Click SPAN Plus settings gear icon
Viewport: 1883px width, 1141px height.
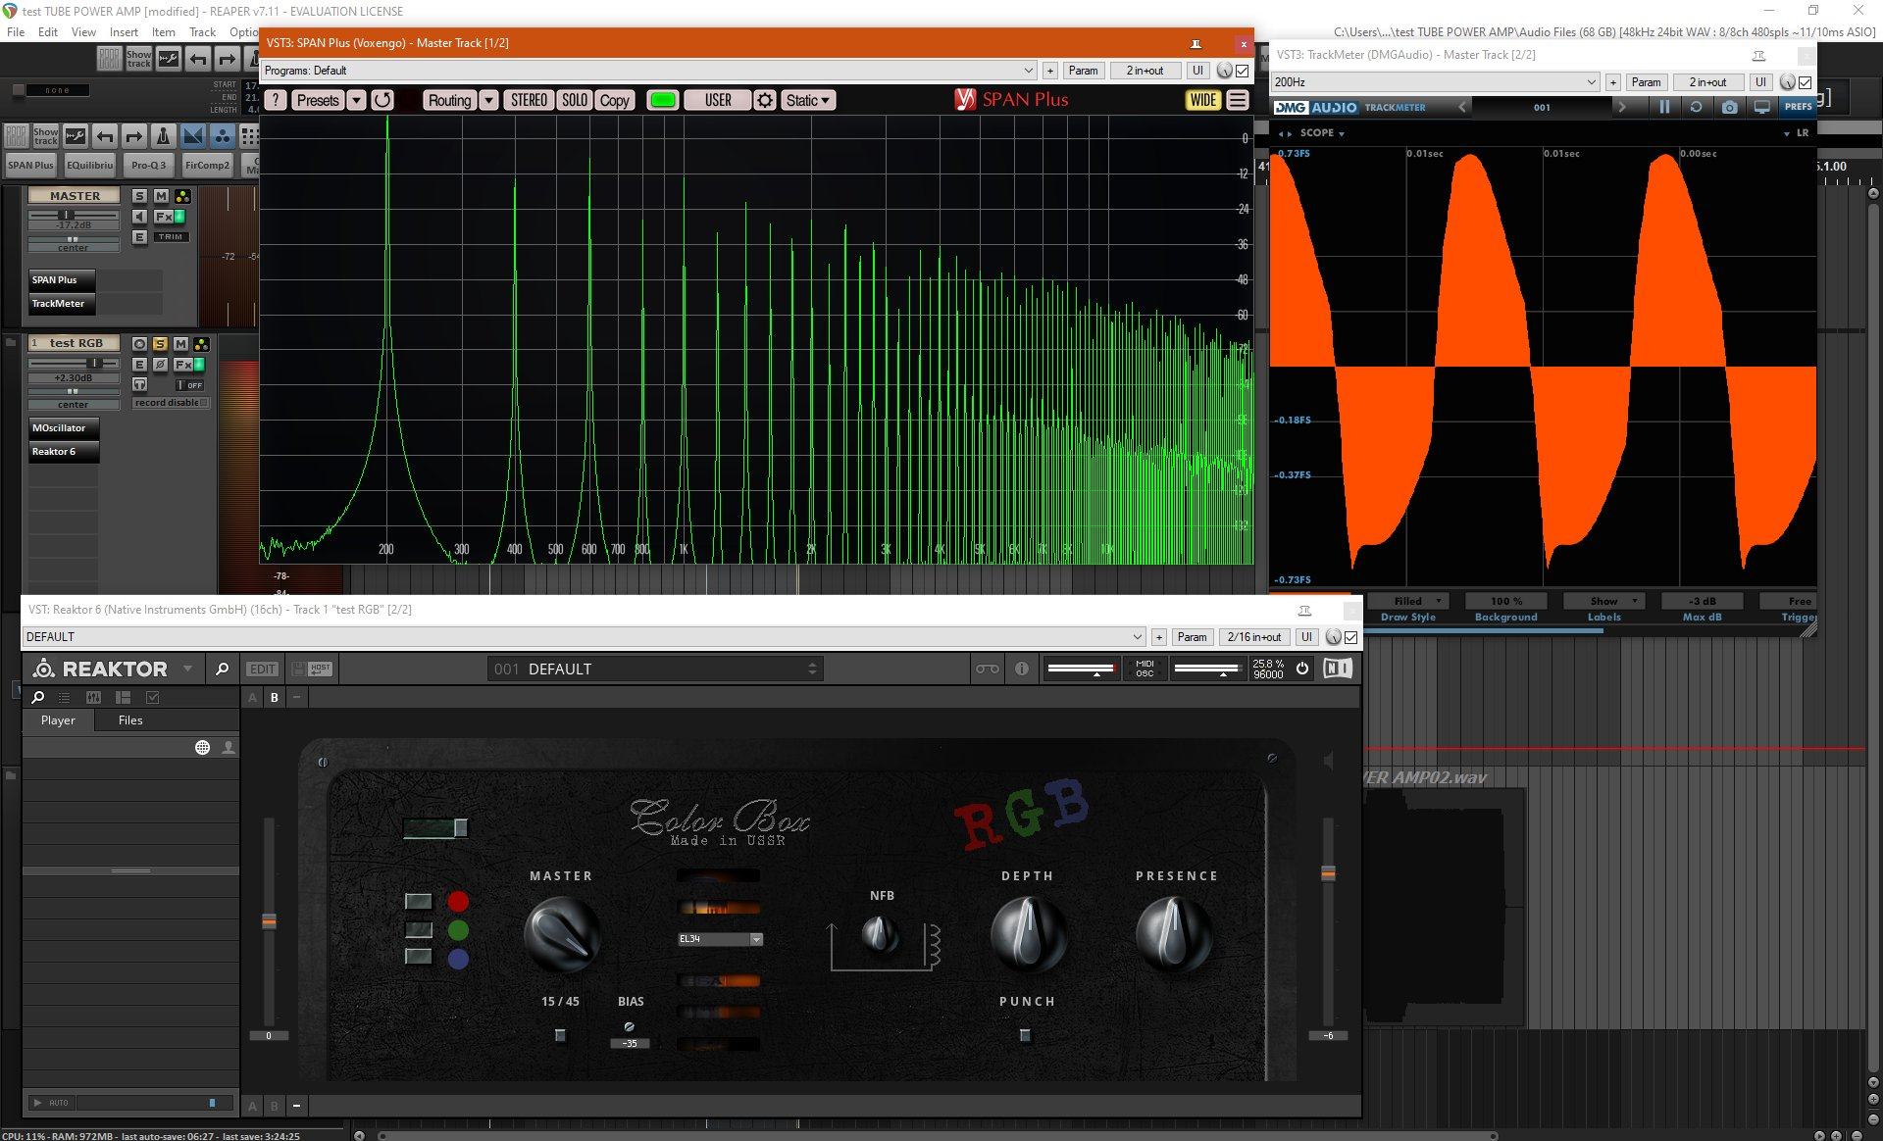(x=765, y=100)
